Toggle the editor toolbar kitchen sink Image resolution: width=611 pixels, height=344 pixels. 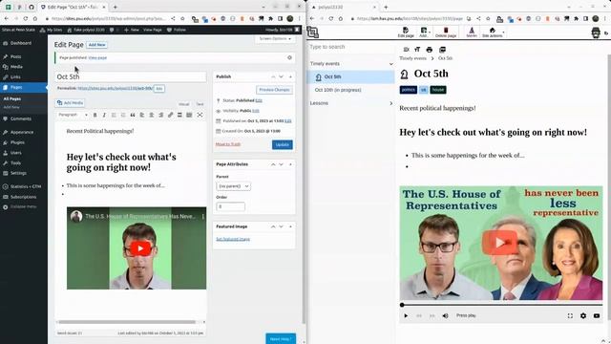coord(189,115)
